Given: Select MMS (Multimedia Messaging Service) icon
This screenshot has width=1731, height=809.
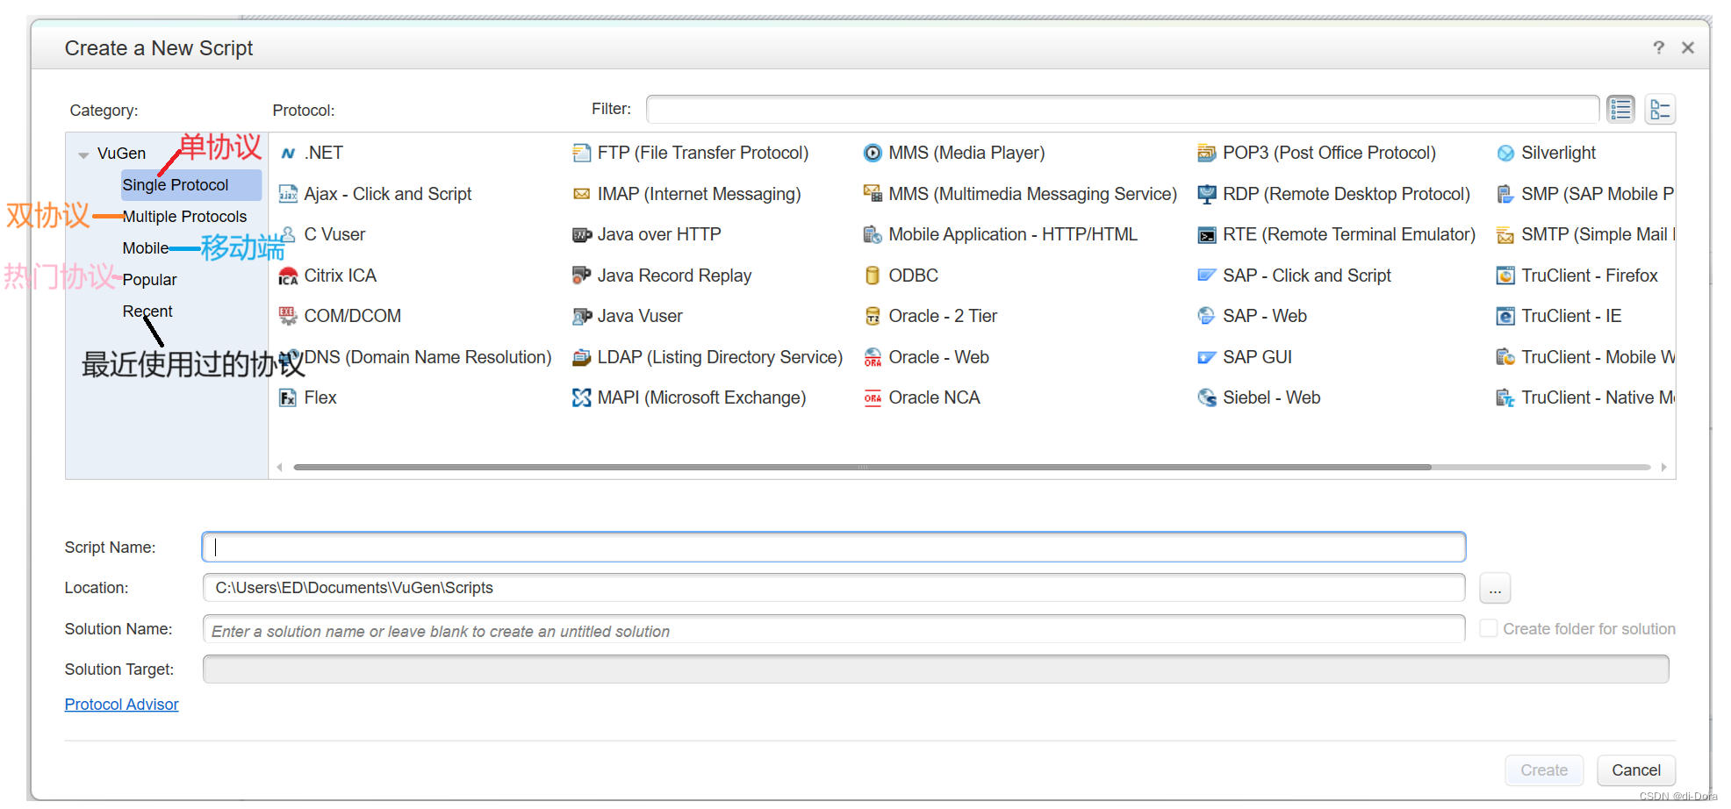Looking at the screenshot, I should tap(873, 194).
